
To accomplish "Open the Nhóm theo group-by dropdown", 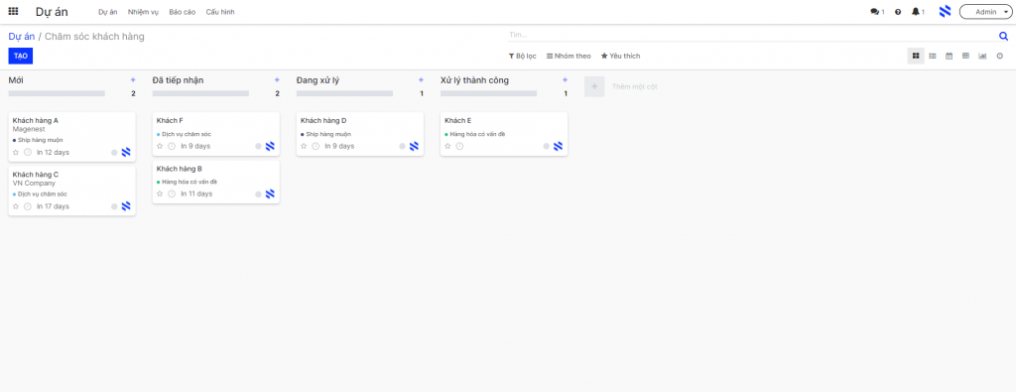I will click(x=569, y=56).
